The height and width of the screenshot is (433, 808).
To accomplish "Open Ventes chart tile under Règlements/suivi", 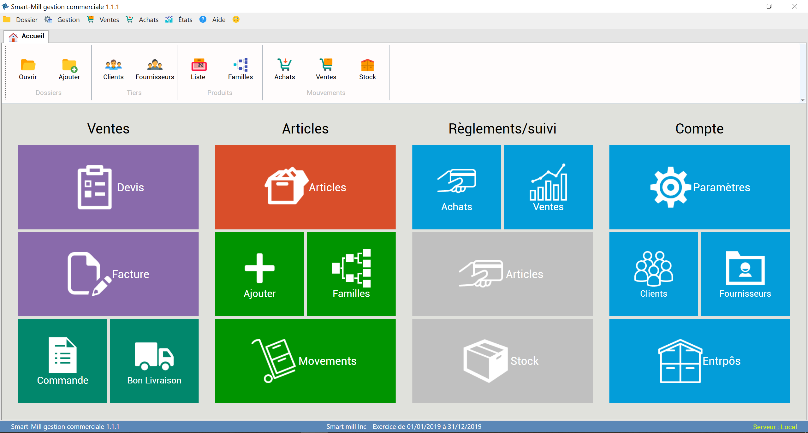I will [x=548, y=187].
